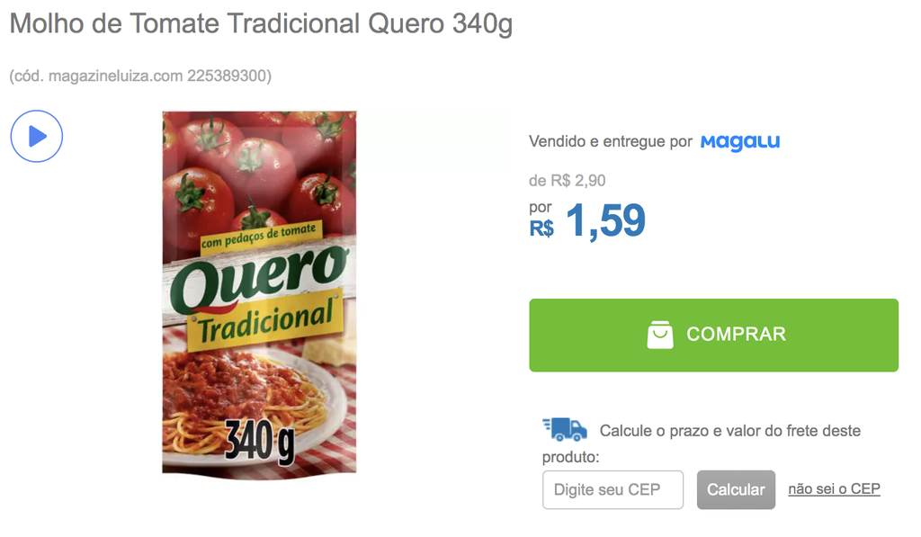Click the yellow Tradicional banner on package
921x537 pixels.
coord(265,320)
